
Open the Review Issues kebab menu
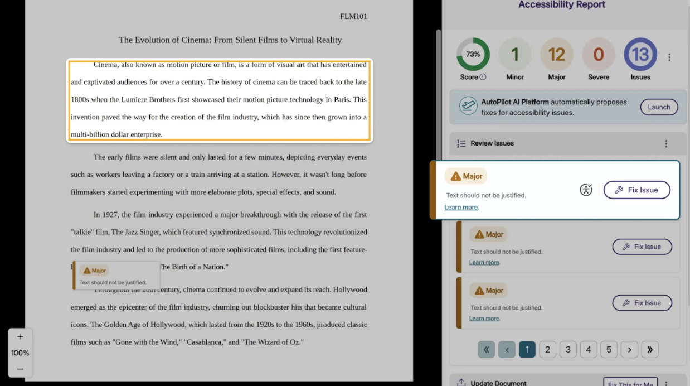point(666,143)
